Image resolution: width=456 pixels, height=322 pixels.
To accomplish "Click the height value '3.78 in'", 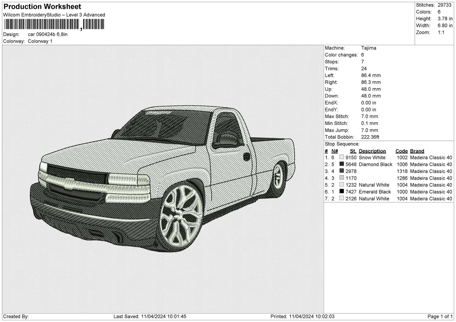I will point(445,19).
